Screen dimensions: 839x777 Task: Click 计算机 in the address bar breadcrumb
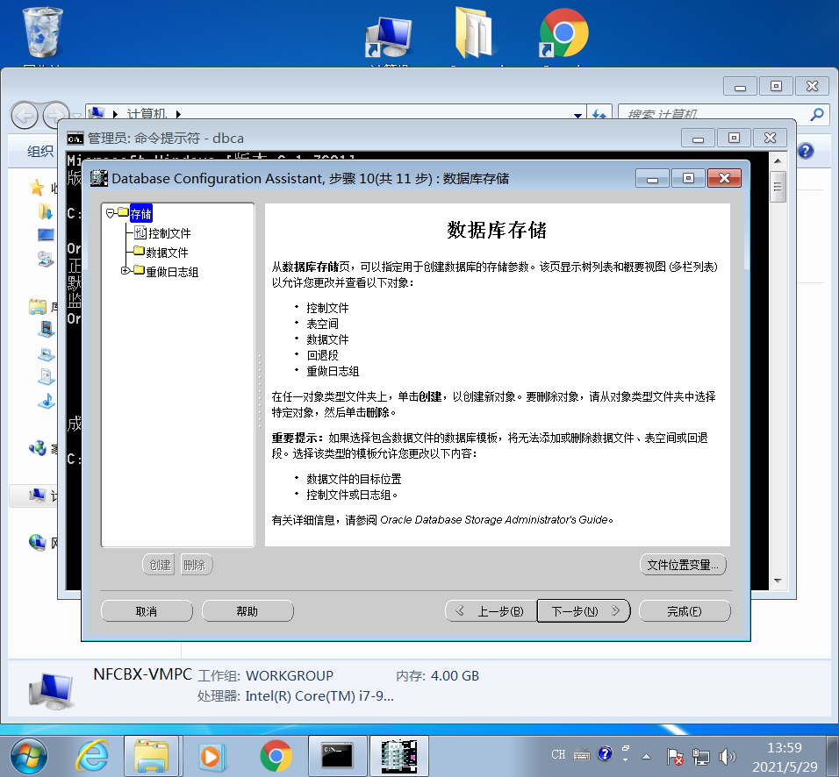point(146,114)
